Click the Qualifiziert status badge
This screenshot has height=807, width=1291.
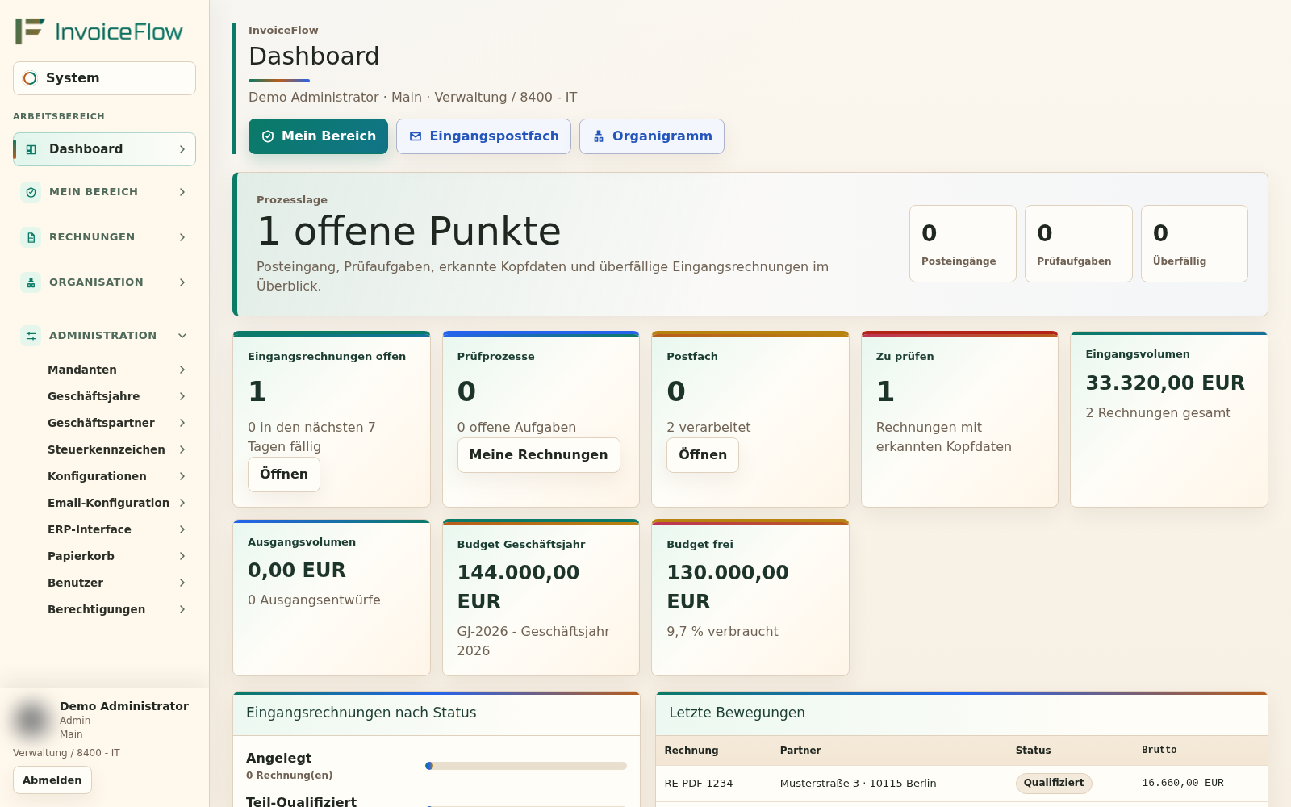pyautogui.click(x=1054, y=784)
